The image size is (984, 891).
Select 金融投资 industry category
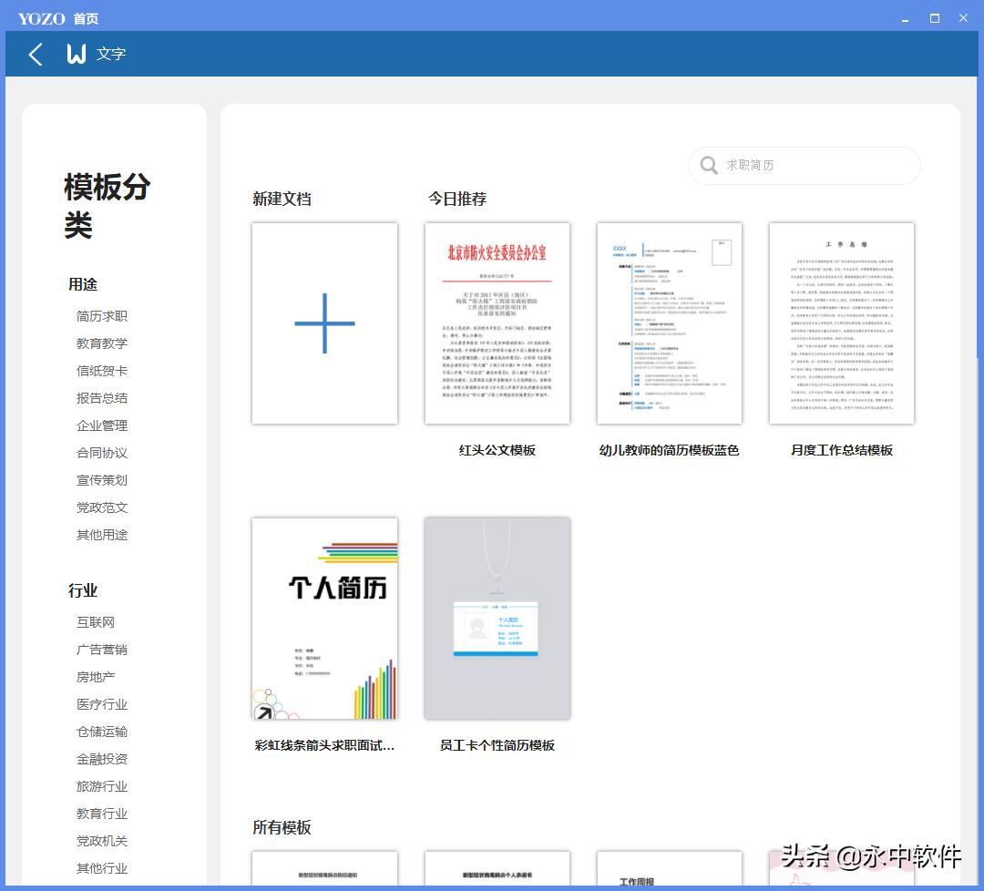(102, 759)
